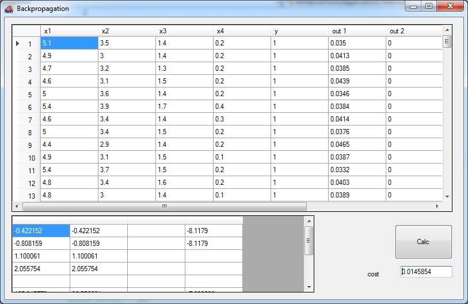Click lower grid's scroll up arrow
The width and height of the screenshot is (468, 304).
point(309,221)
